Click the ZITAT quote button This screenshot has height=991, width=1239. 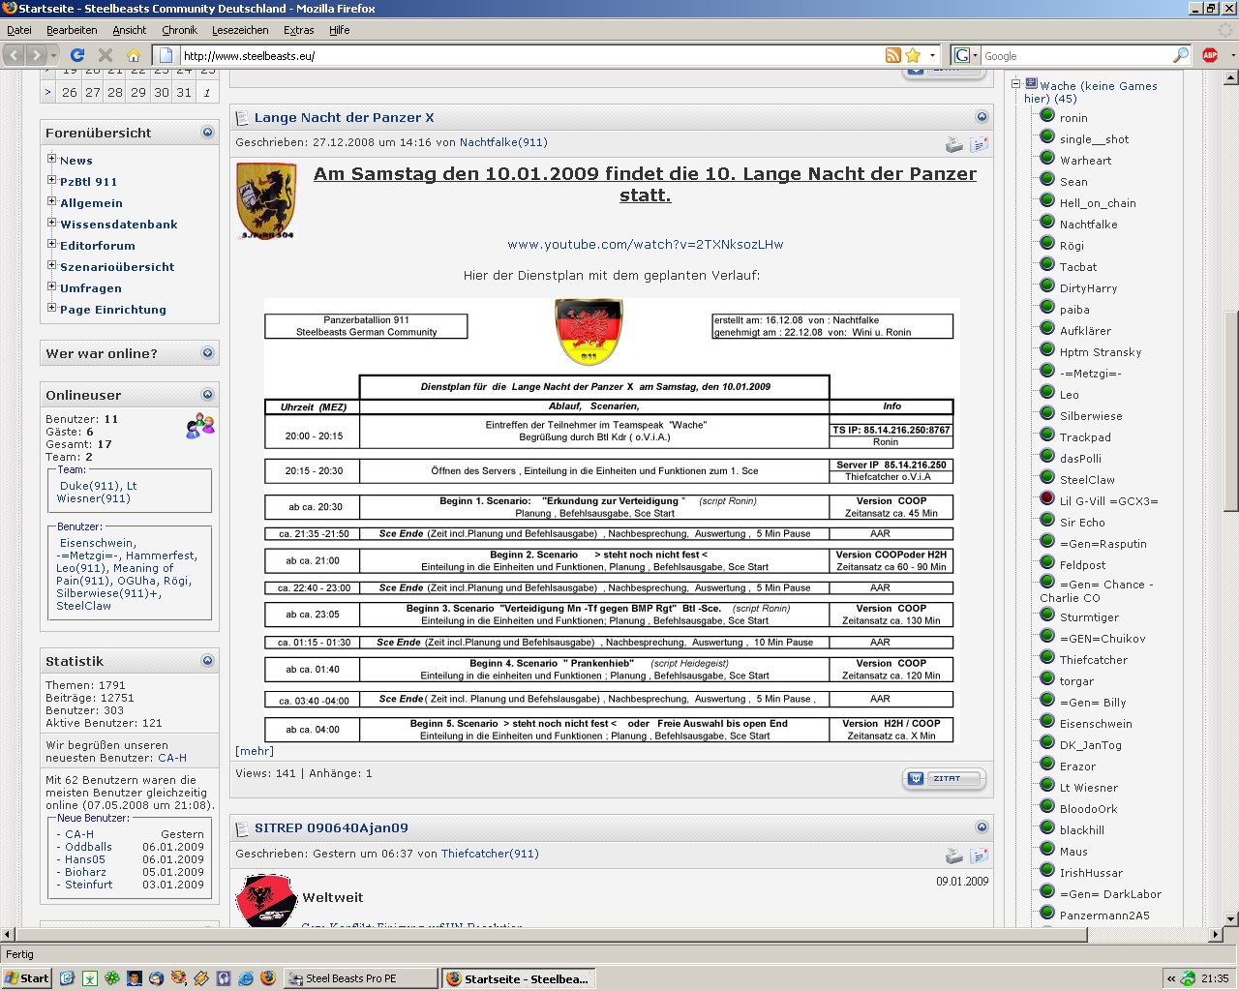click(x=944, y=778)
